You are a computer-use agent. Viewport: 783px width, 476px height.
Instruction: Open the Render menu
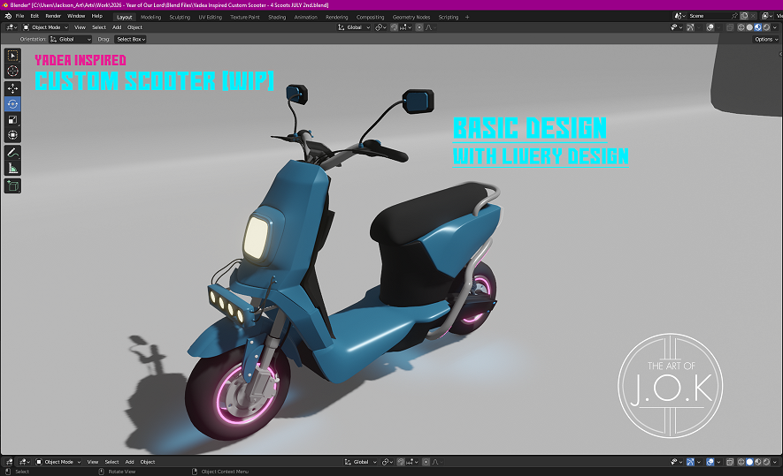[53, 16]
